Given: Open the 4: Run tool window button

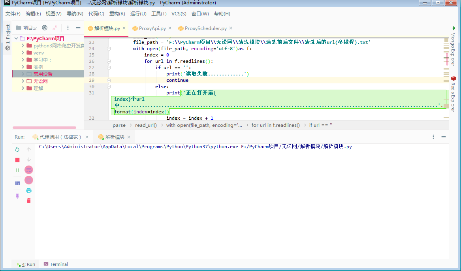Looking at the screenshot, I should [26, 264].
